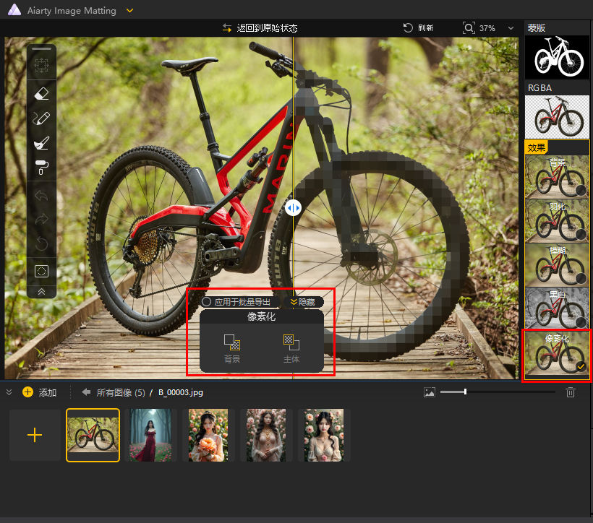The width and height of the screenshot is (593, 523).
Task: Apply pixelation to 背景 (background)
Action: tap(232, 348)
